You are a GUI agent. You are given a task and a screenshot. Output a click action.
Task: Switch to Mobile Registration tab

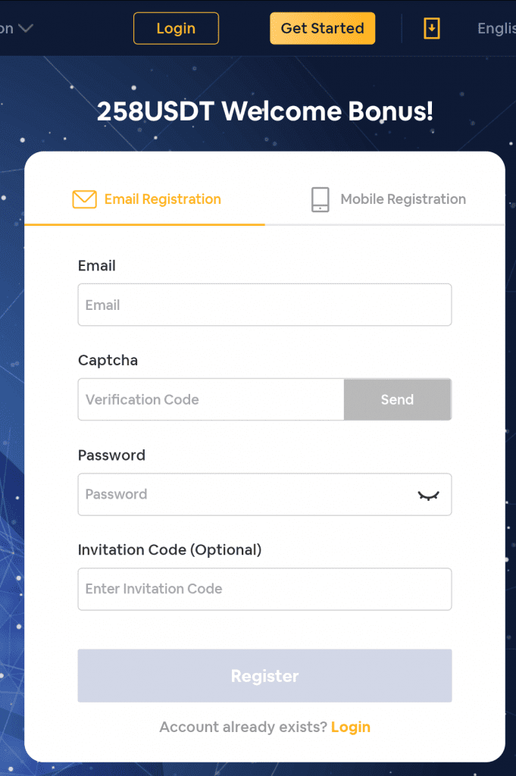(402, 199)
